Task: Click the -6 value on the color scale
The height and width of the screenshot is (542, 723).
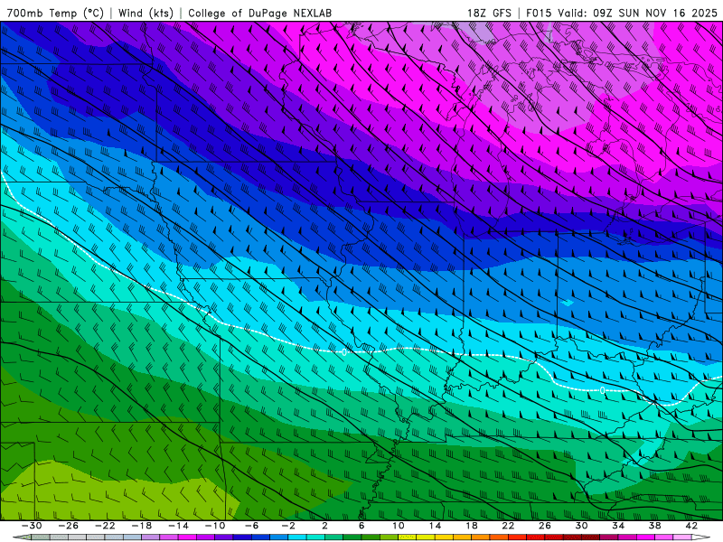Action: click(x=252, y=526)
